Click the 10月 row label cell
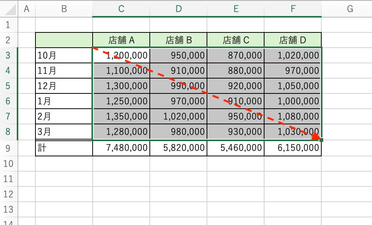 click(64, 55)
